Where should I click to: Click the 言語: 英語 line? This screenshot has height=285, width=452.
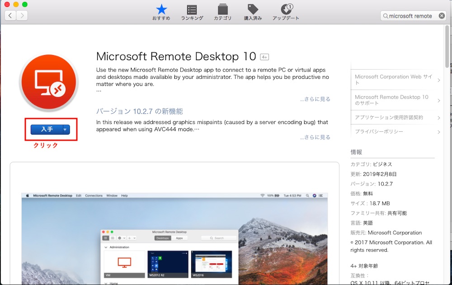[362, 223]
